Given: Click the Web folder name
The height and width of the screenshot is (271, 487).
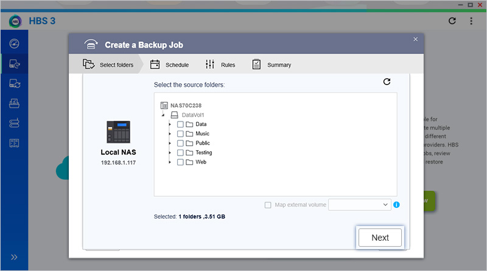Looking at the screenshot, I should pos(201,162).
